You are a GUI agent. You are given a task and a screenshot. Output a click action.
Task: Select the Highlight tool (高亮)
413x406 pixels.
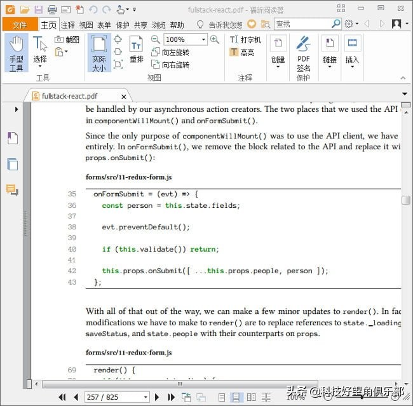tap(242, 52)
